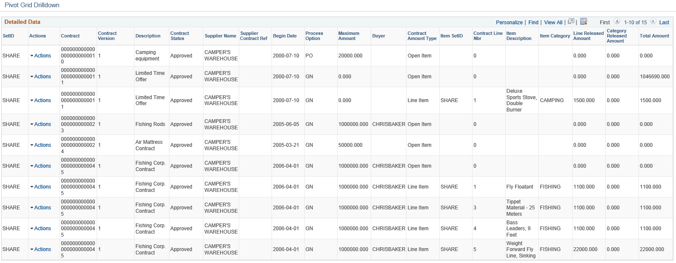Sort by Begin Date column header
Viewport: 676px width, 263px height.
pos(285,36)
